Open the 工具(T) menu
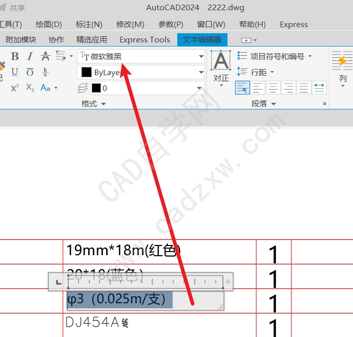Screen dimensions: 353x337 pyautogui.click(x=11, y=24)
